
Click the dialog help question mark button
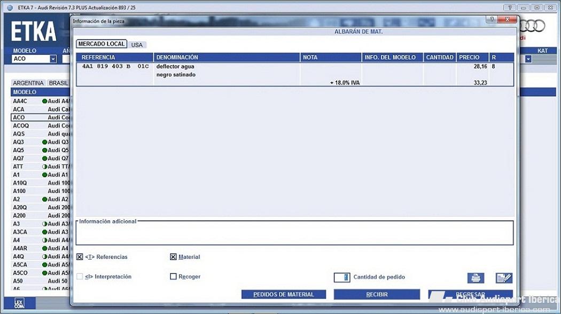point(492,19)
